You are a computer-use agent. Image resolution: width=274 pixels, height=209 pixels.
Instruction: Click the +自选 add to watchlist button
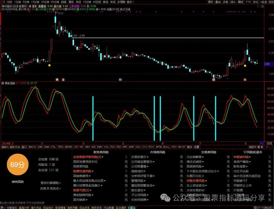264,2
